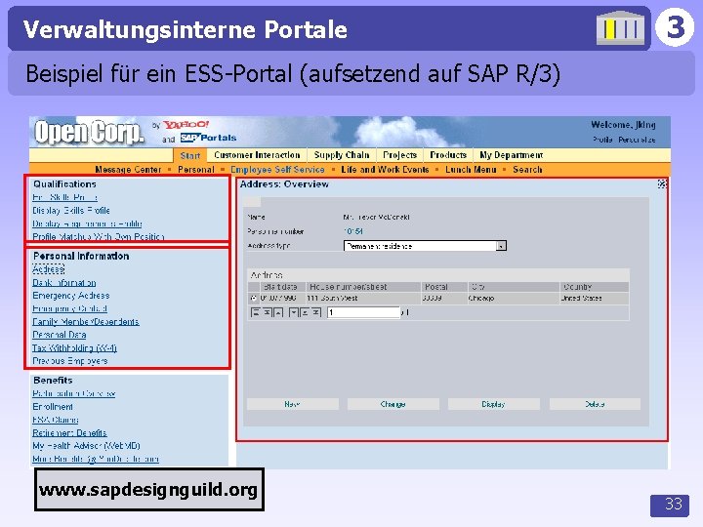Click the OpenCorp. logo
Viewport: 703px width, 527px height.
click(x=89, y=132)
